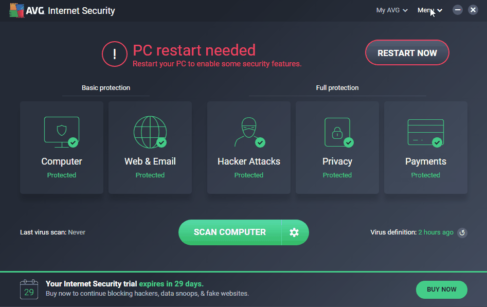Start a scan with Scan Computer button
487x307 pixels.
click(230, 232)
